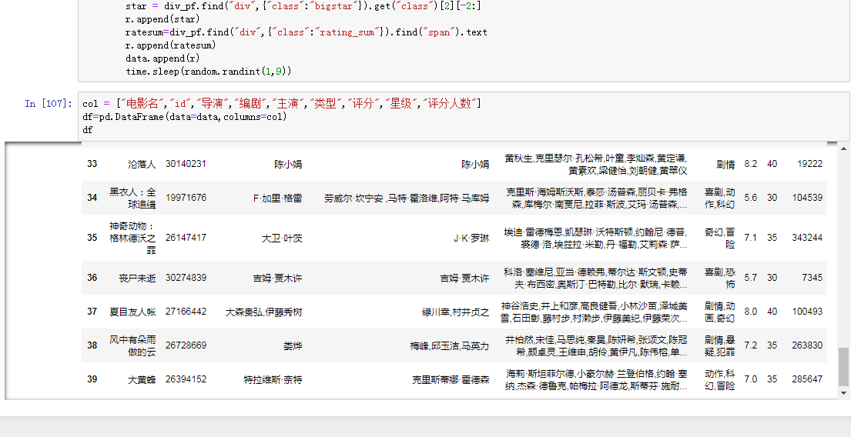851x437 pixels.
Task: Click the rating count 19222
Action: coord(809,164)
